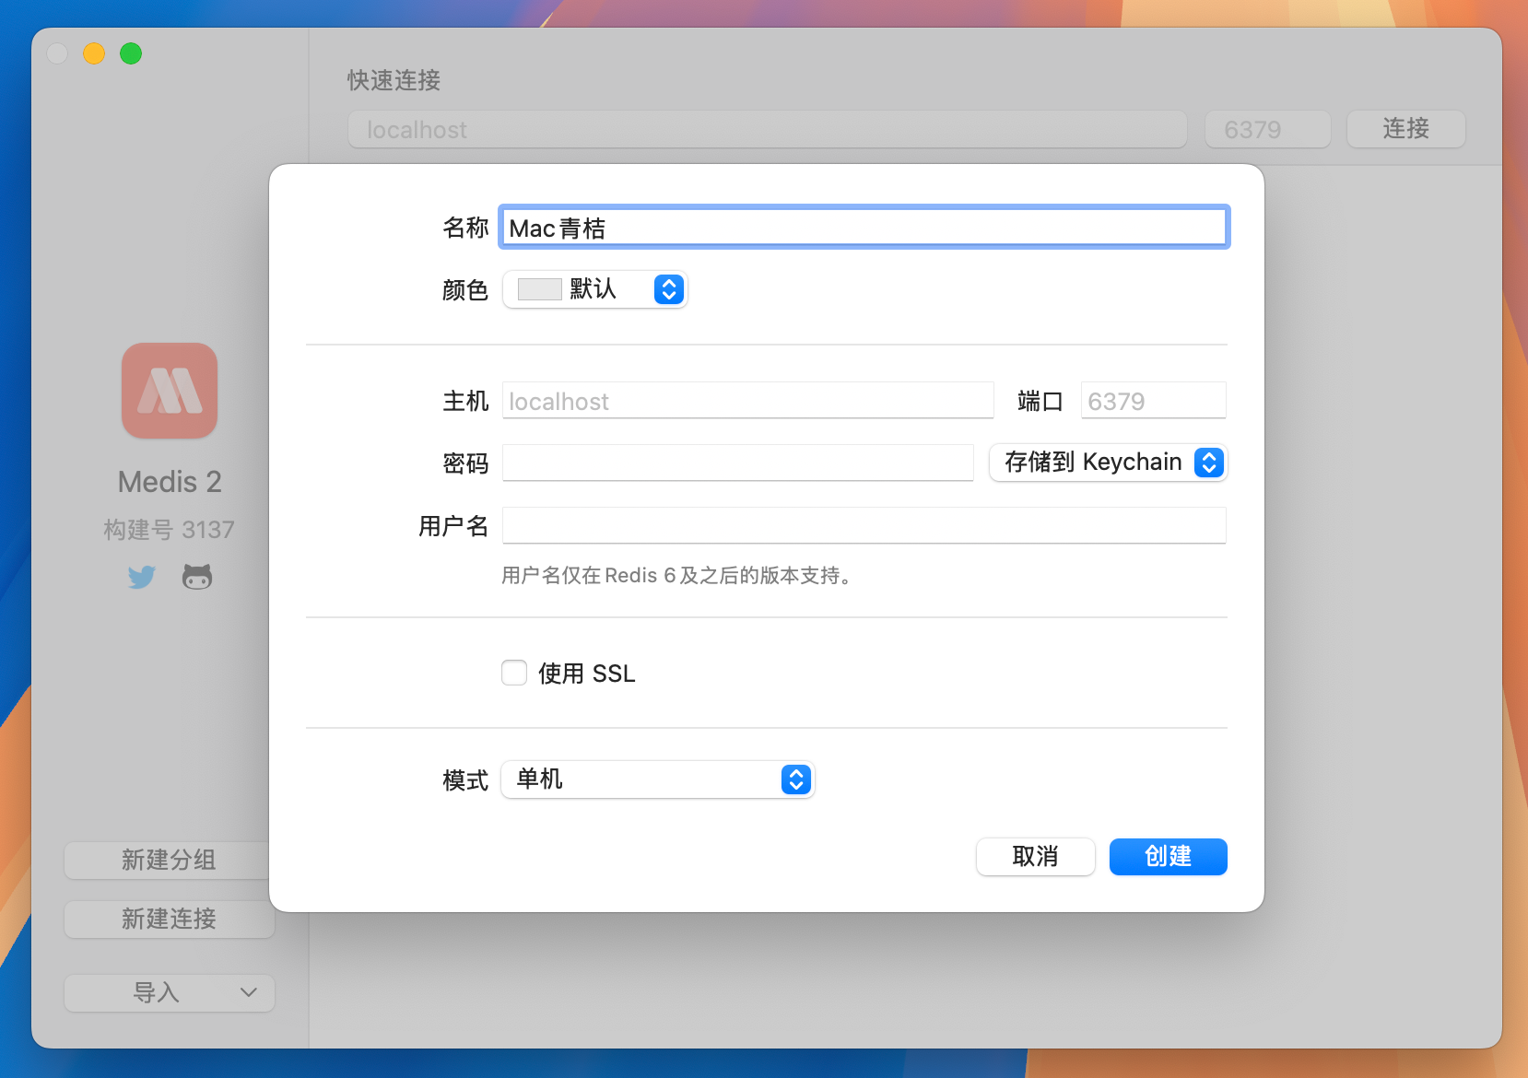Click the Redis 6 username hint text
This screenshot has width=1528, height=1078.
[677, 576]
